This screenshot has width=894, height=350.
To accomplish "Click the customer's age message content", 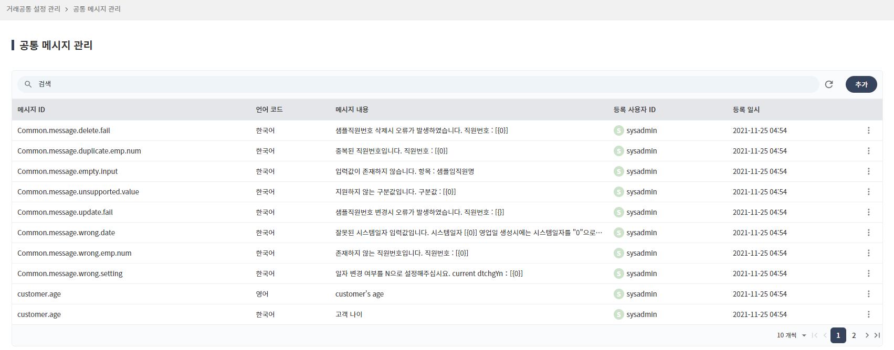I will pos(360,294).
